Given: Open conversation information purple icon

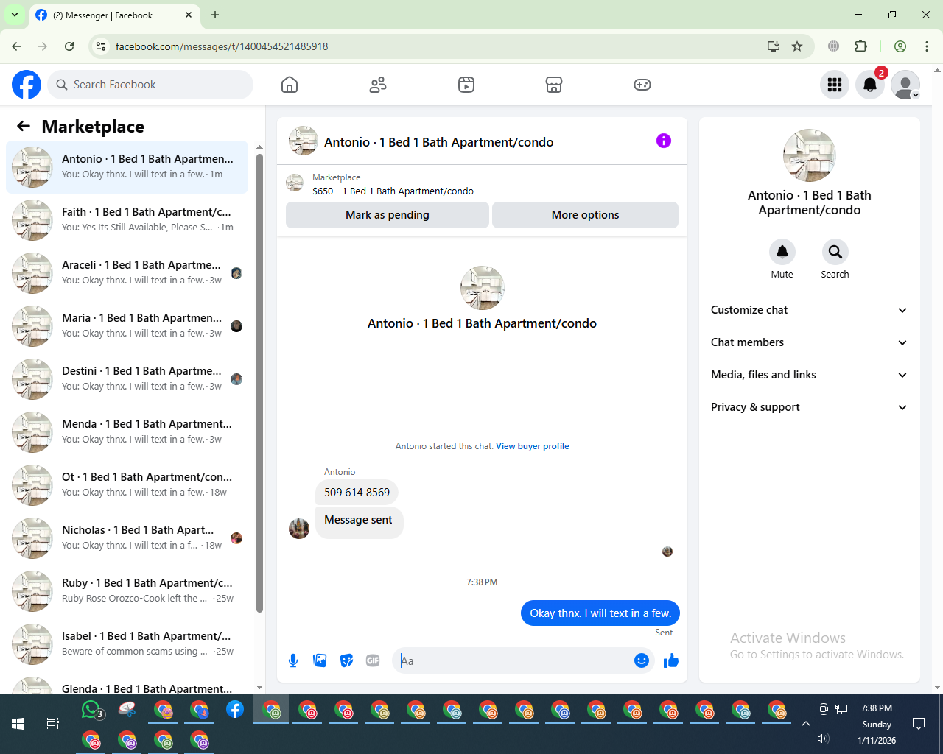Looking at the screenshot, I should click(664, 141).
